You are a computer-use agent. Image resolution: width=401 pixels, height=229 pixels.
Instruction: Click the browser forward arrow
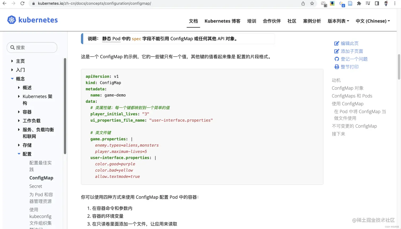coord(13,3)
